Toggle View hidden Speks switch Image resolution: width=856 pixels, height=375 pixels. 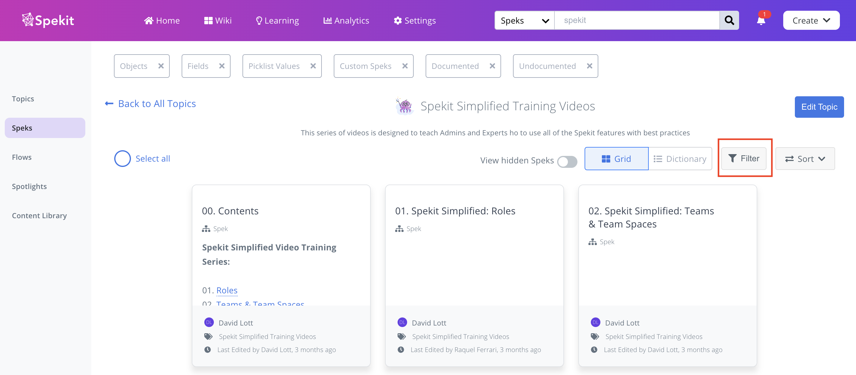(x=567, y=162)
